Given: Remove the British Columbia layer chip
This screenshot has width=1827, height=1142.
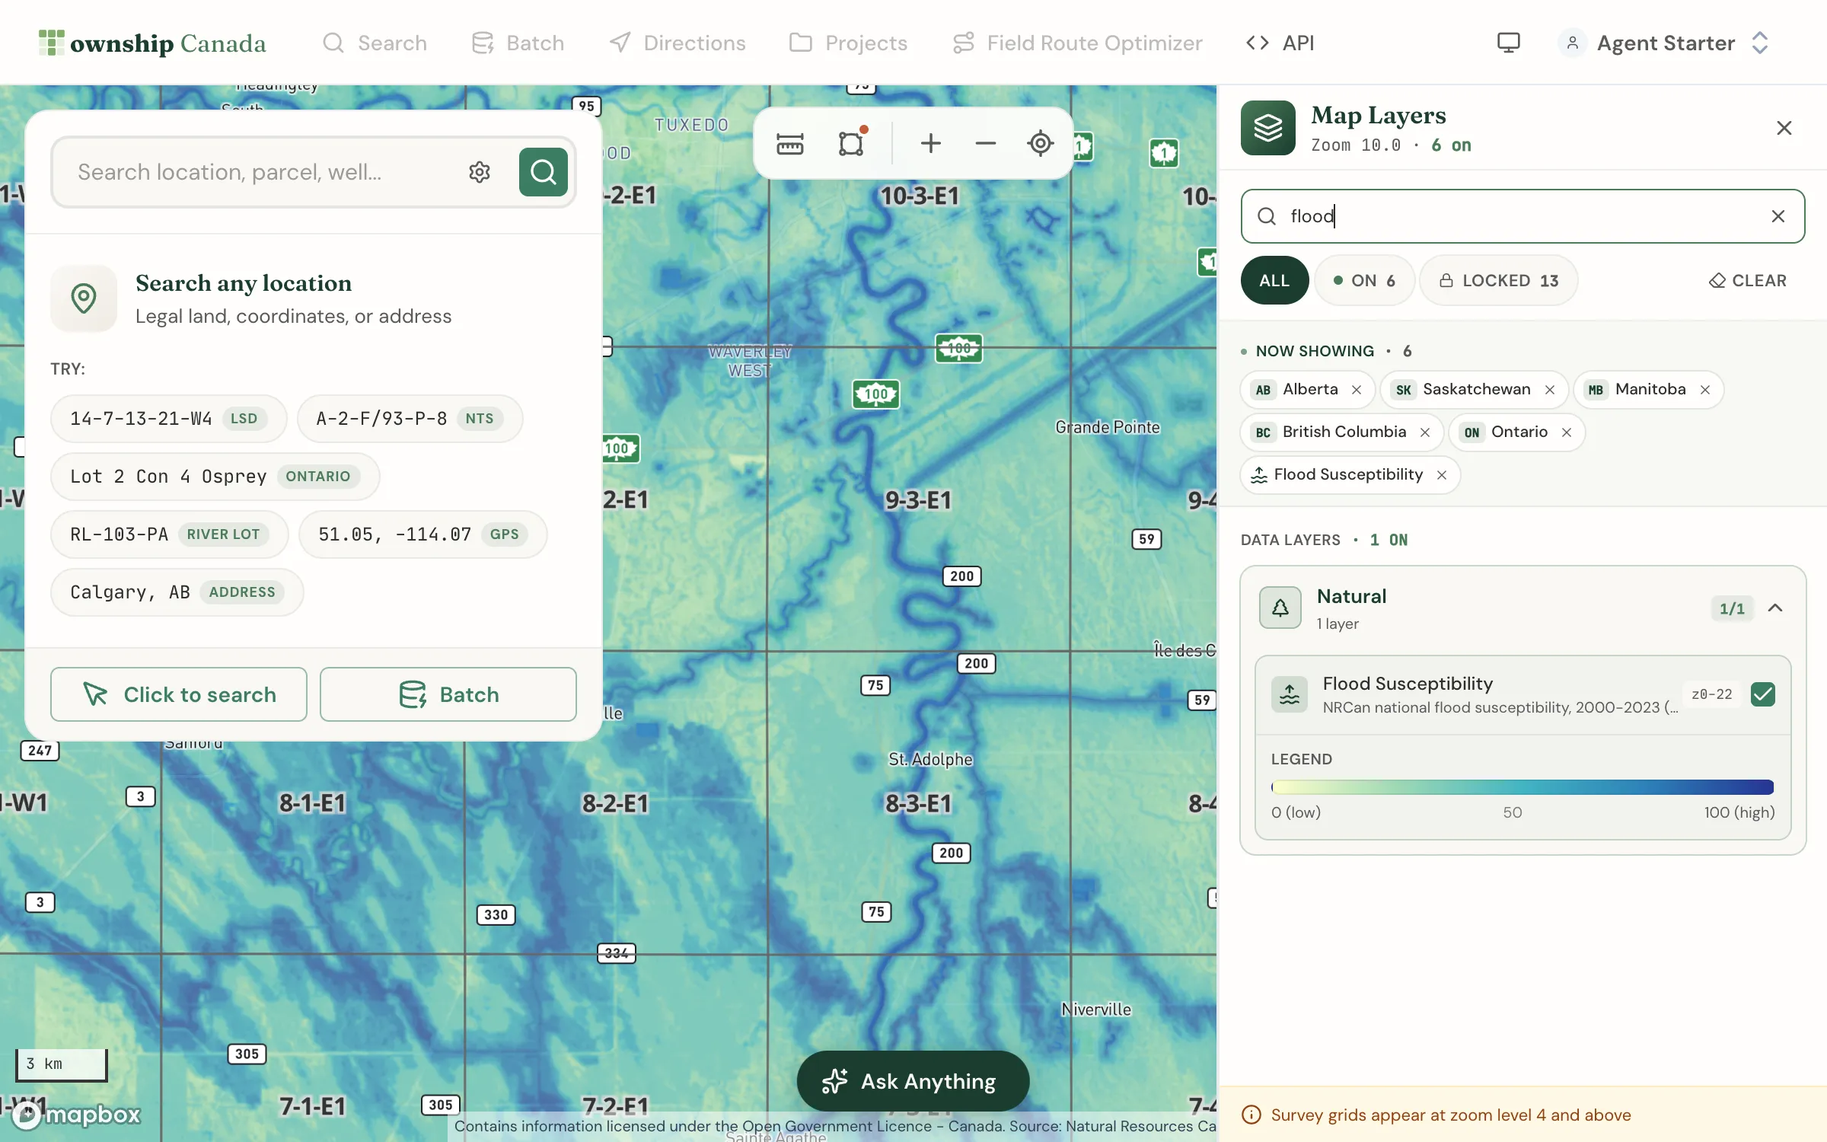Looking at the screenshot, I should [1424, 432].
